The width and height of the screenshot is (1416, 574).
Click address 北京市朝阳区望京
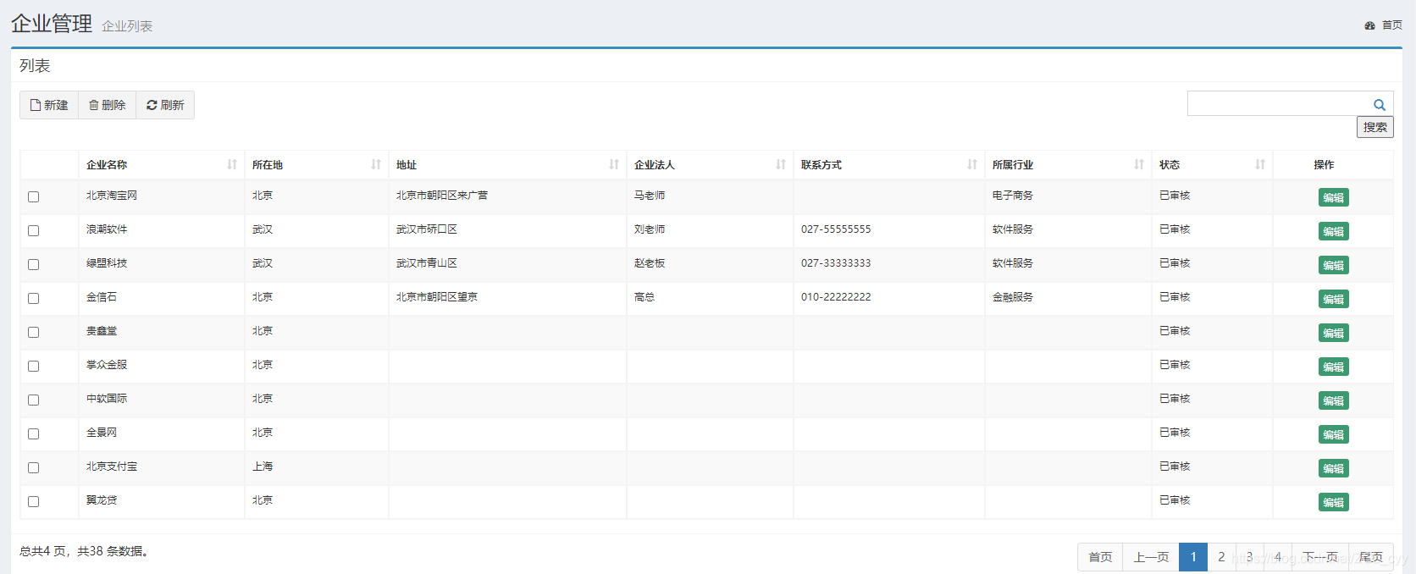437,297
